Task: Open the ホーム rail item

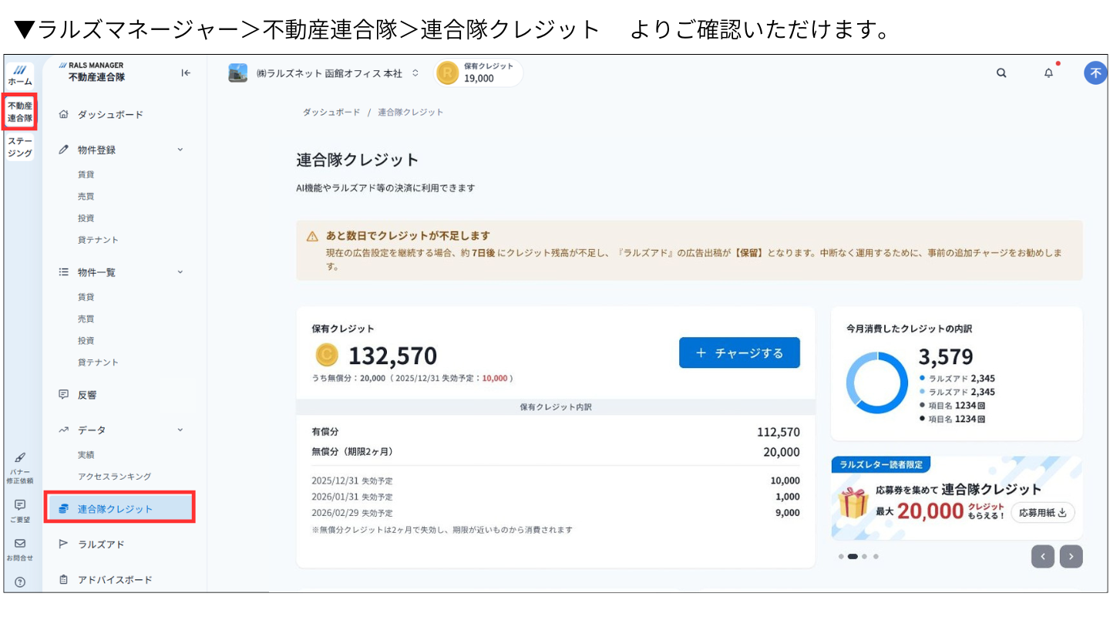Action: pos(20,75)
